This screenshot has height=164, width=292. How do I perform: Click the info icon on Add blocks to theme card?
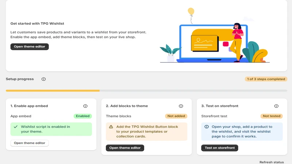point(181,106)
